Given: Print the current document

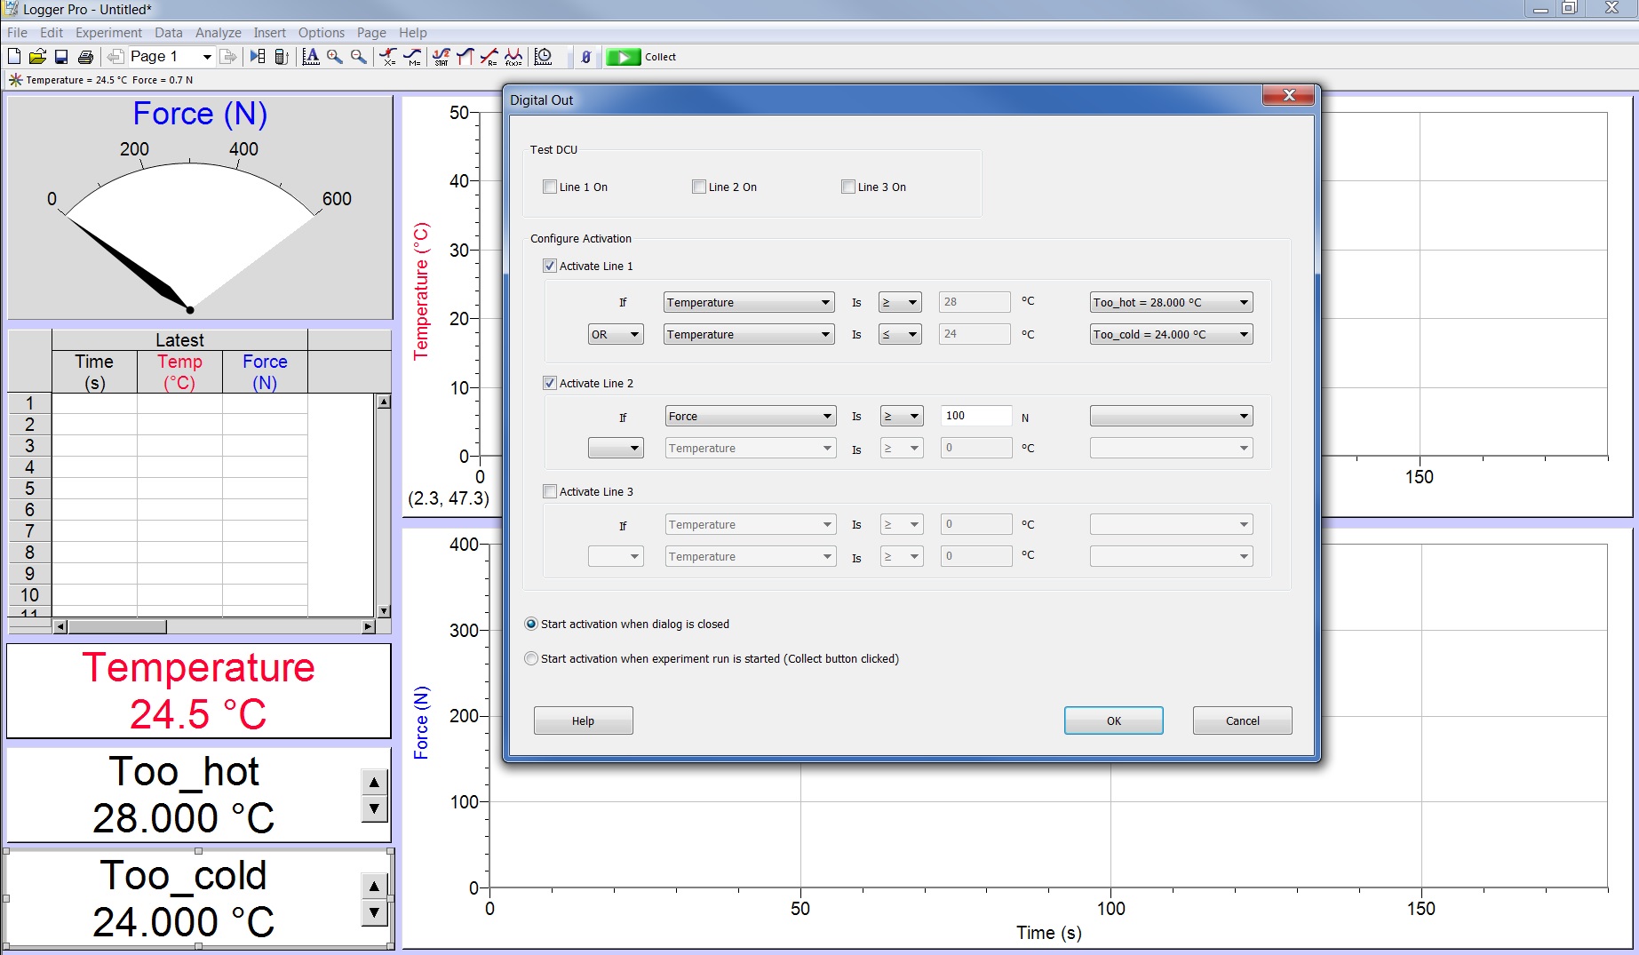Looking at the screenshot, I should [x=86, y=56].
